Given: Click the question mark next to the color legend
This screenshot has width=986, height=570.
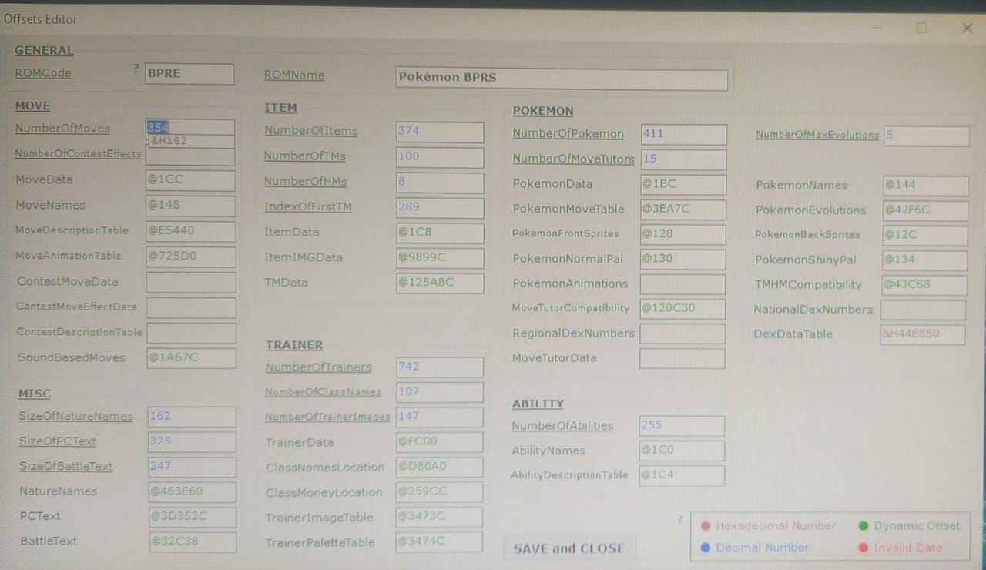Looking at the screenshot, I should [x=679, y=519].
